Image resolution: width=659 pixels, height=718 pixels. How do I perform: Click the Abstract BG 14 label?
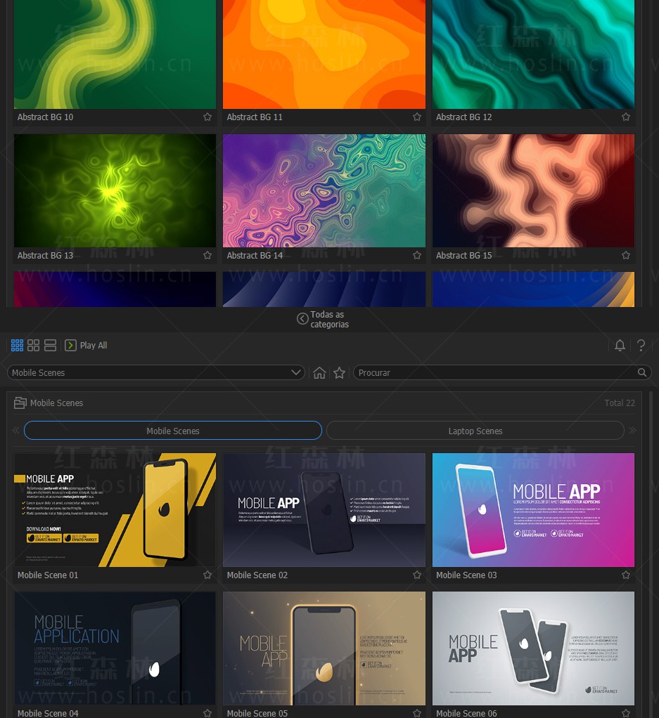coord(255,256)
